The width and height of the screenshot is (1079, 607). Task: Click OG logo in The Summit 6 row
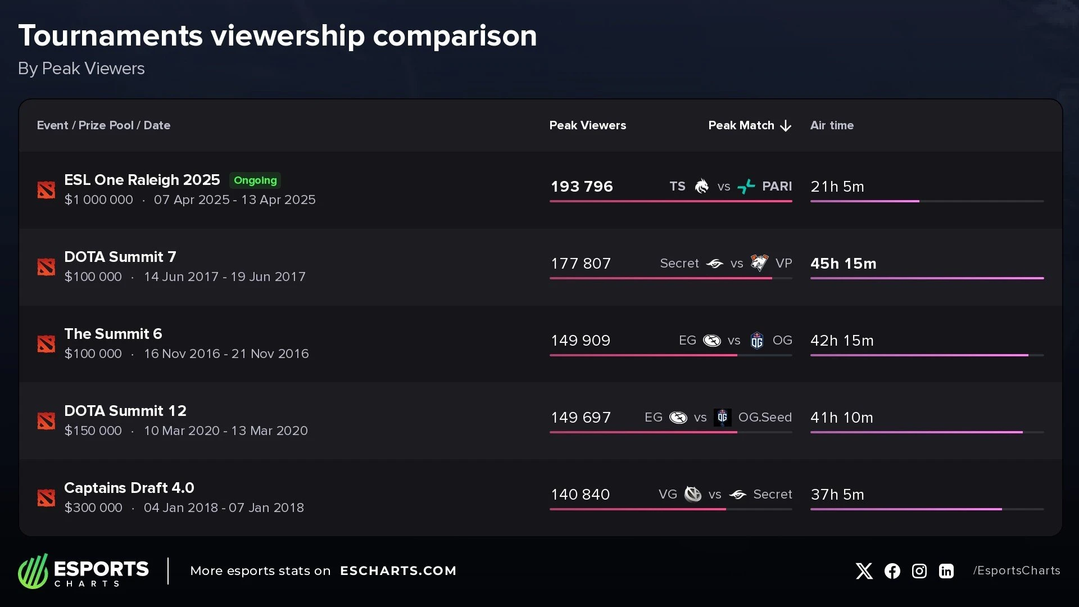[x=757, y=341]
